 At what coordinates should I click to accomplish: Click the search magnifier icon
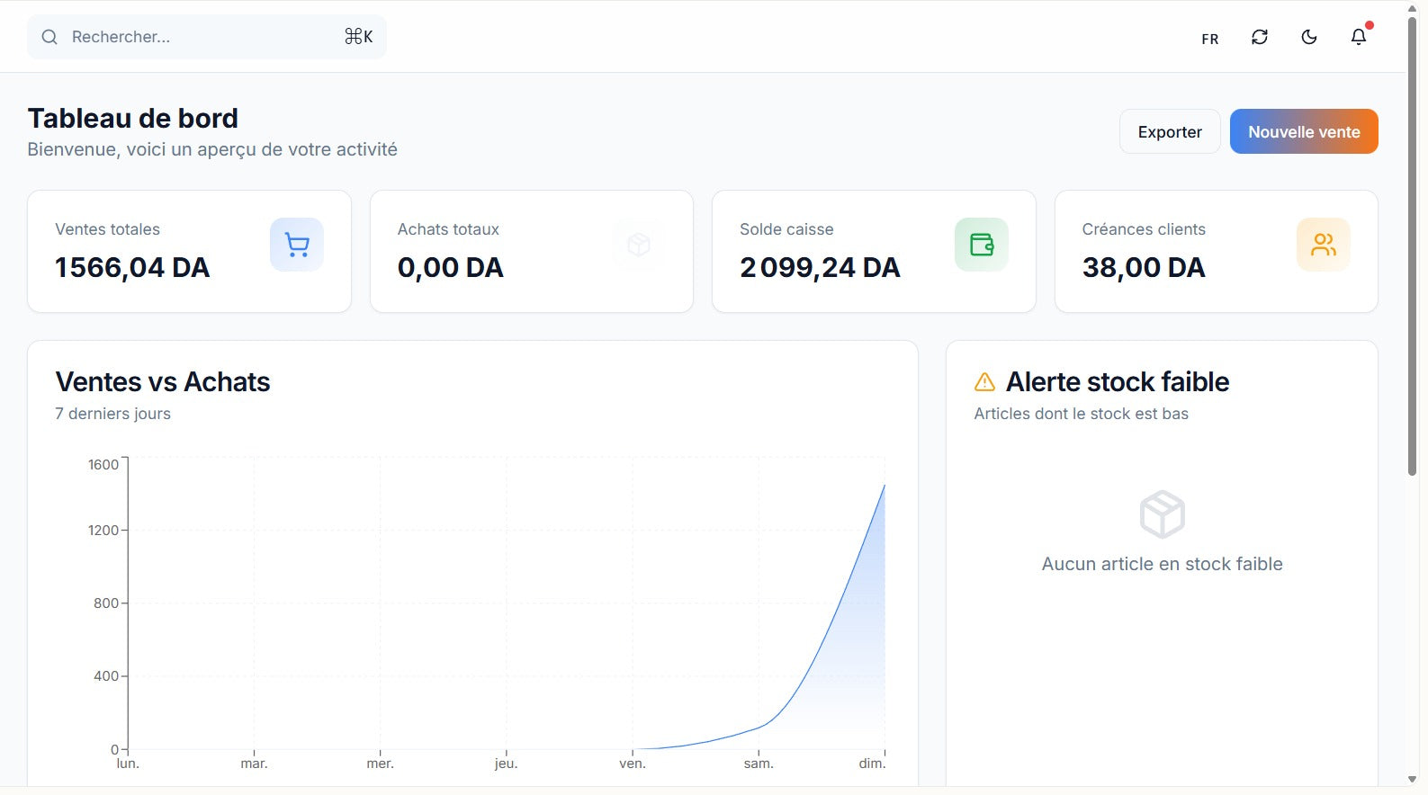click(49, 37)
